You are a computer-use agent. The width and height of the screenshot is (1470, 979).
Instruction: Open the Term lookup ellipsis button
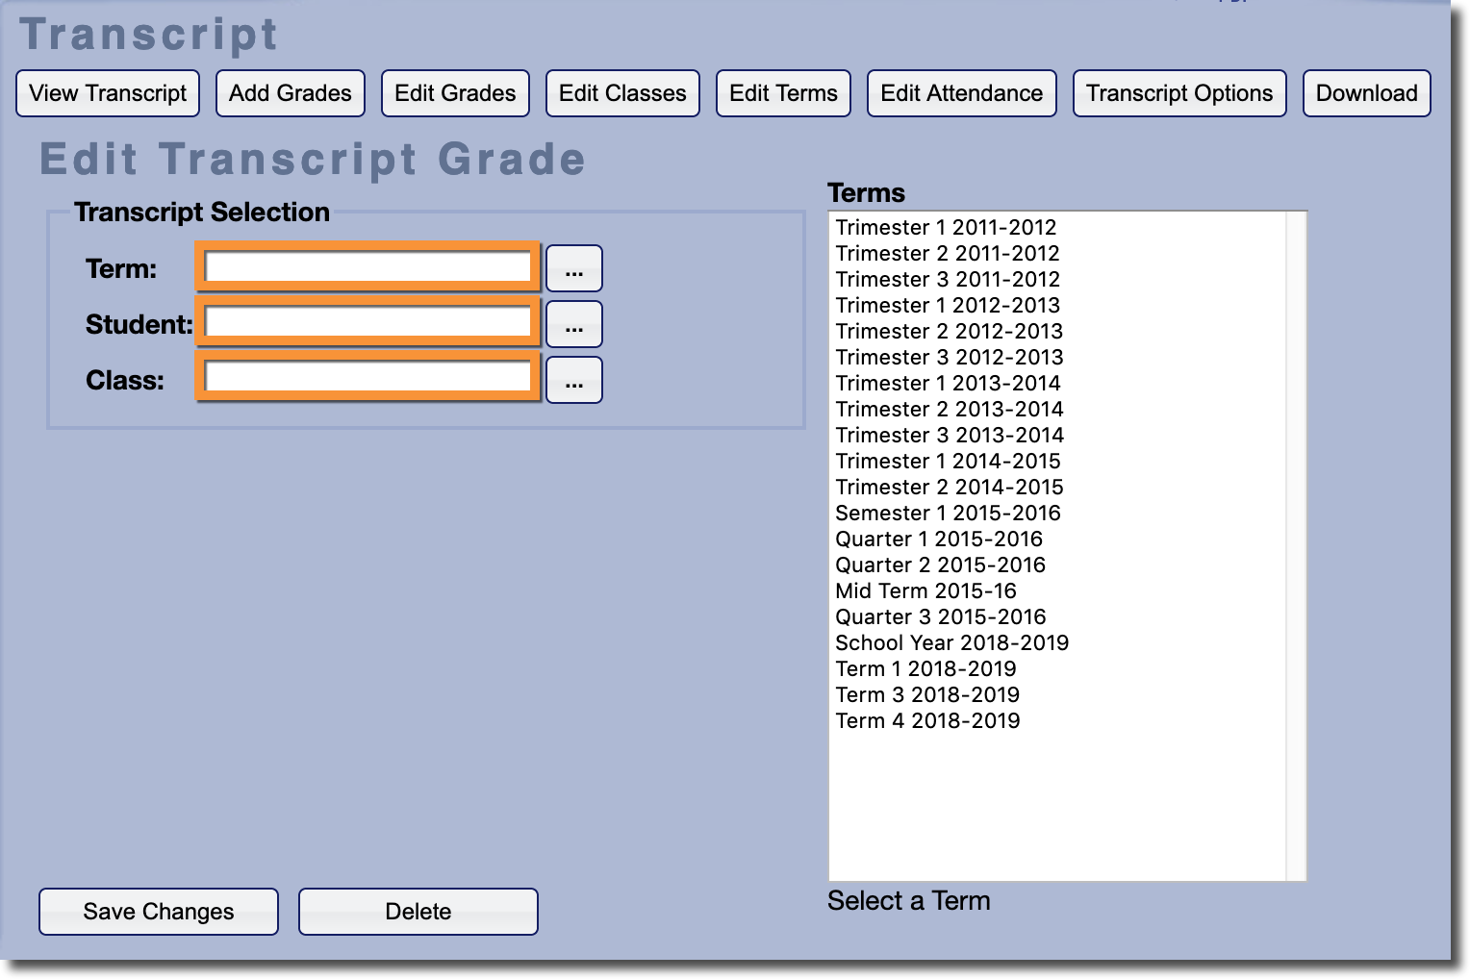(573, 268)
